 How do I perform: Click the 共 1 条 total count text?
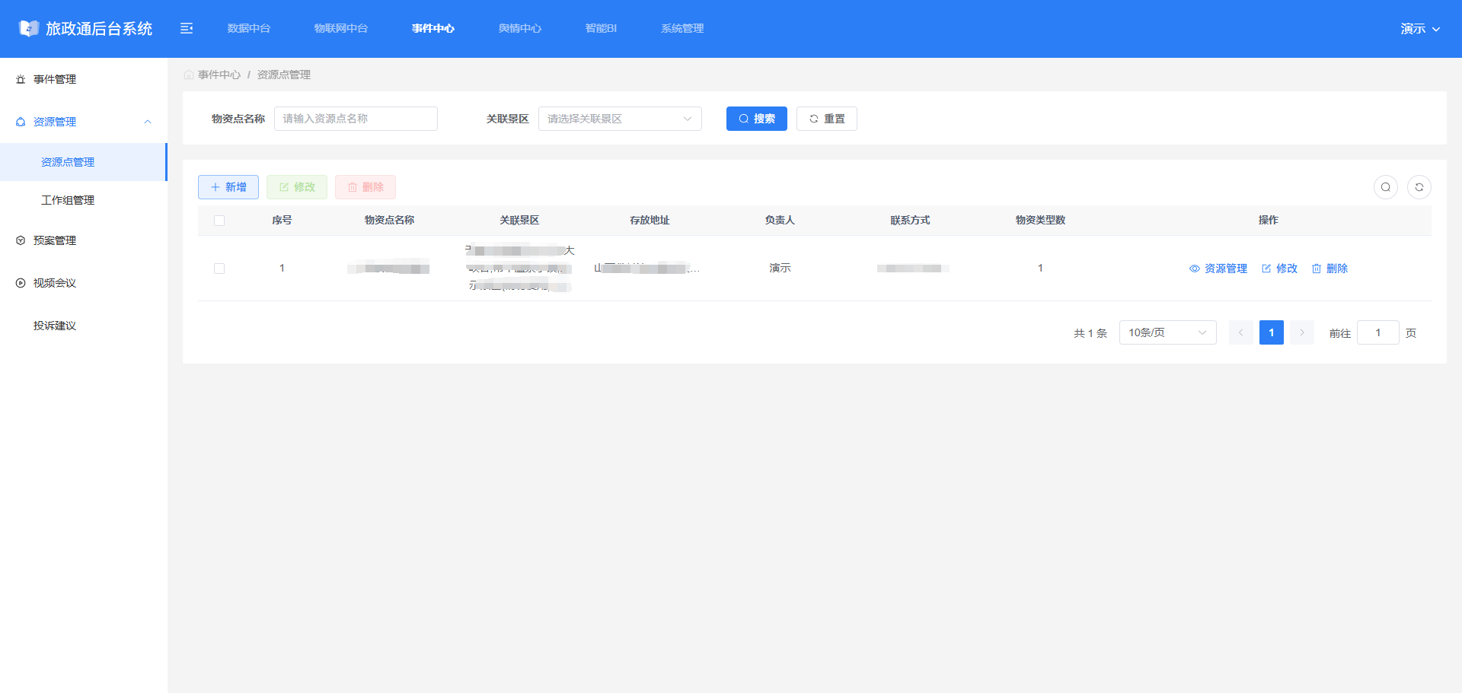(1090, 333)
